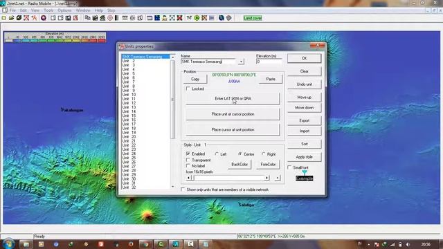Enable the No label checkbox
The height and width of the screenshot is (249, 443).
(188, 166)
